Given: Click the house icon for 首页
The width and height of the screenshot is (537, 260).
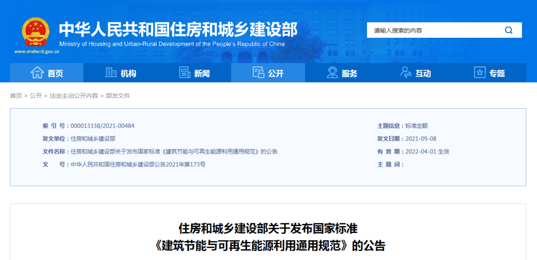Looking at the screenshot, I should click(x=37, y=73).
